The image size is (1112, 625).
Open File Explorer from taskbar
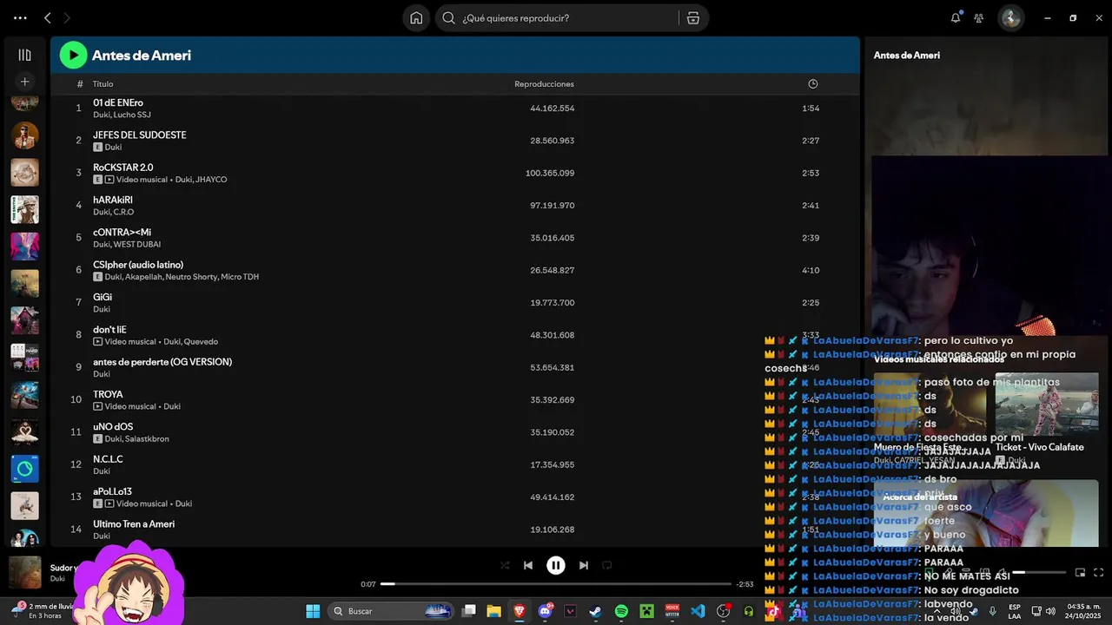[493, 611]
